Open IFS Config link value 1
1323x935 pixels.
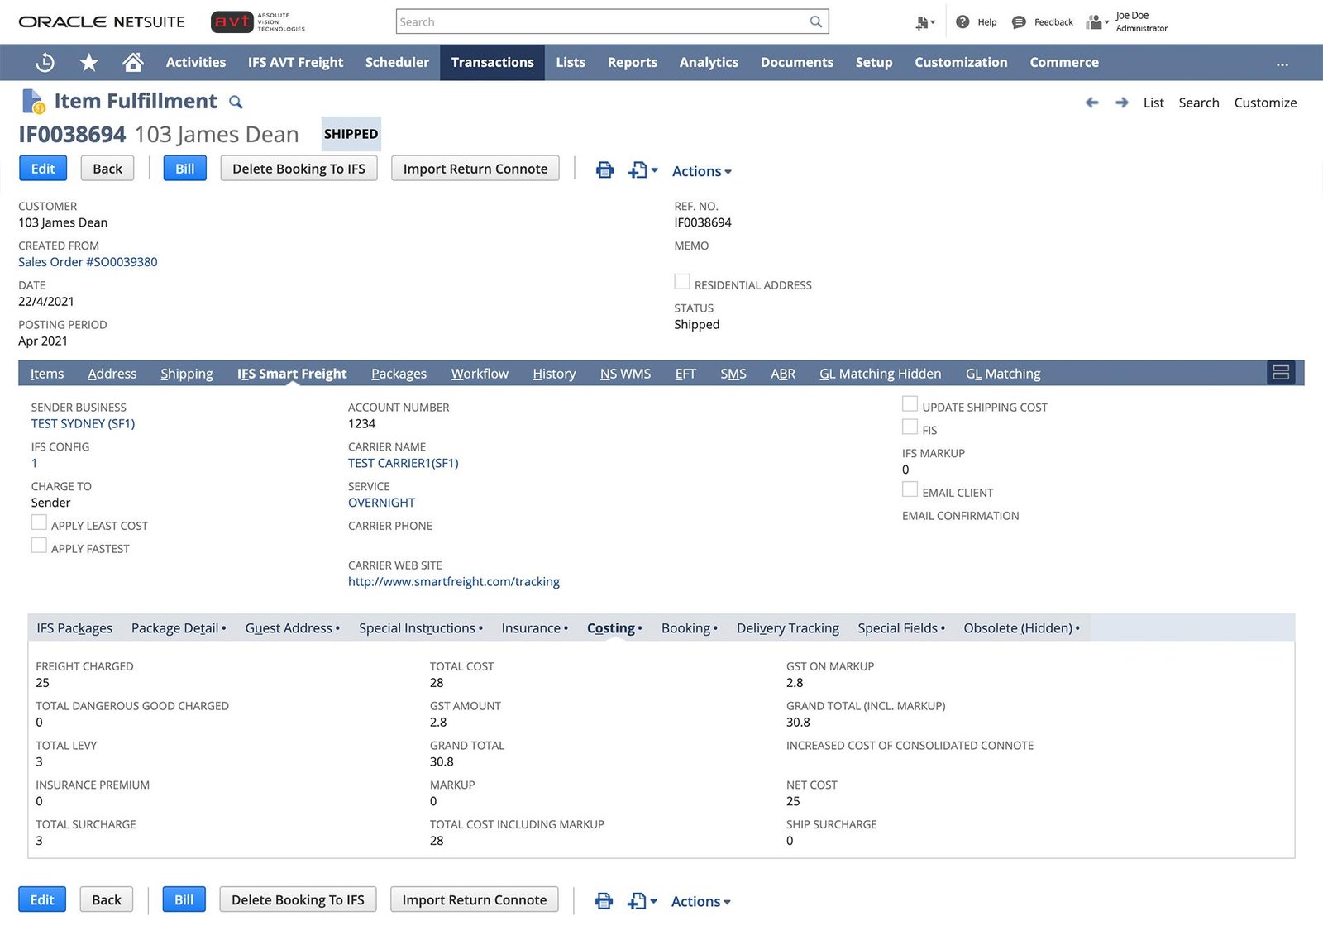coord(34,464)
